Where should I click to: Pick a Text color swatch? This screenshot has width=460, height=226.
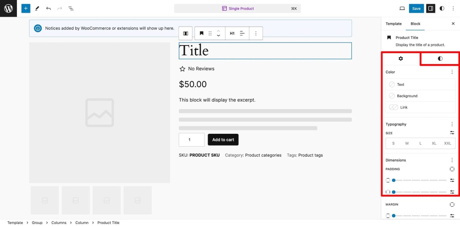click(392, 84)
